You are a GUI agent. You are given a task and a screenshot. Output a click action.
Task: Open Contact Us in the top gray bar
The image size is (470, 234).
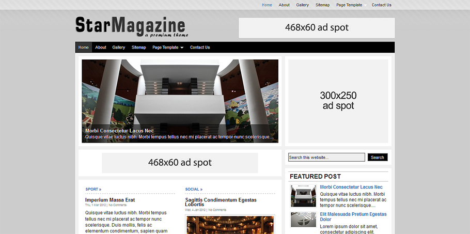pos(381,5)
